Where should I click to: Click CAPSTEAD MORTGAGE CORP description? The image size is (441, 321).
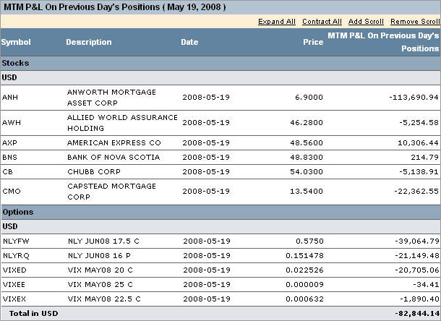point(111,192)
